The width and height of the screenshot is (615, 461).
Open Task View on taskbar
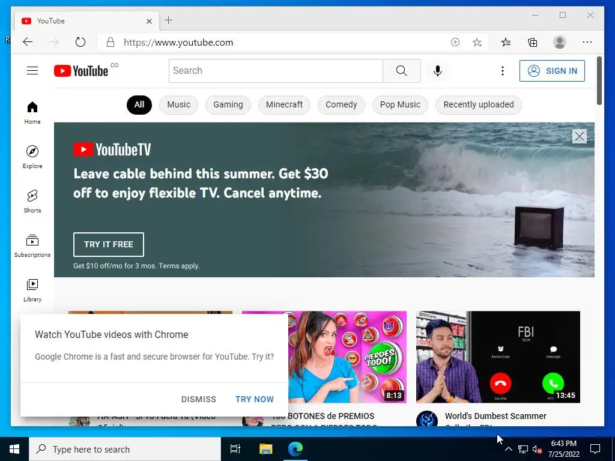point(235,449)
